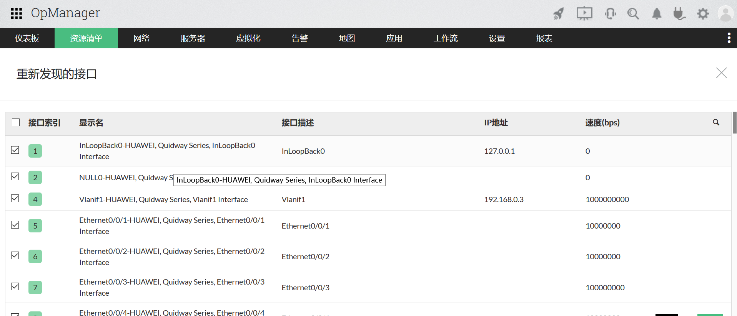Viewport: 737px width, 316px height.
Task: Click the NULL0-HUAWEI display name
Action: click(126, 178)
